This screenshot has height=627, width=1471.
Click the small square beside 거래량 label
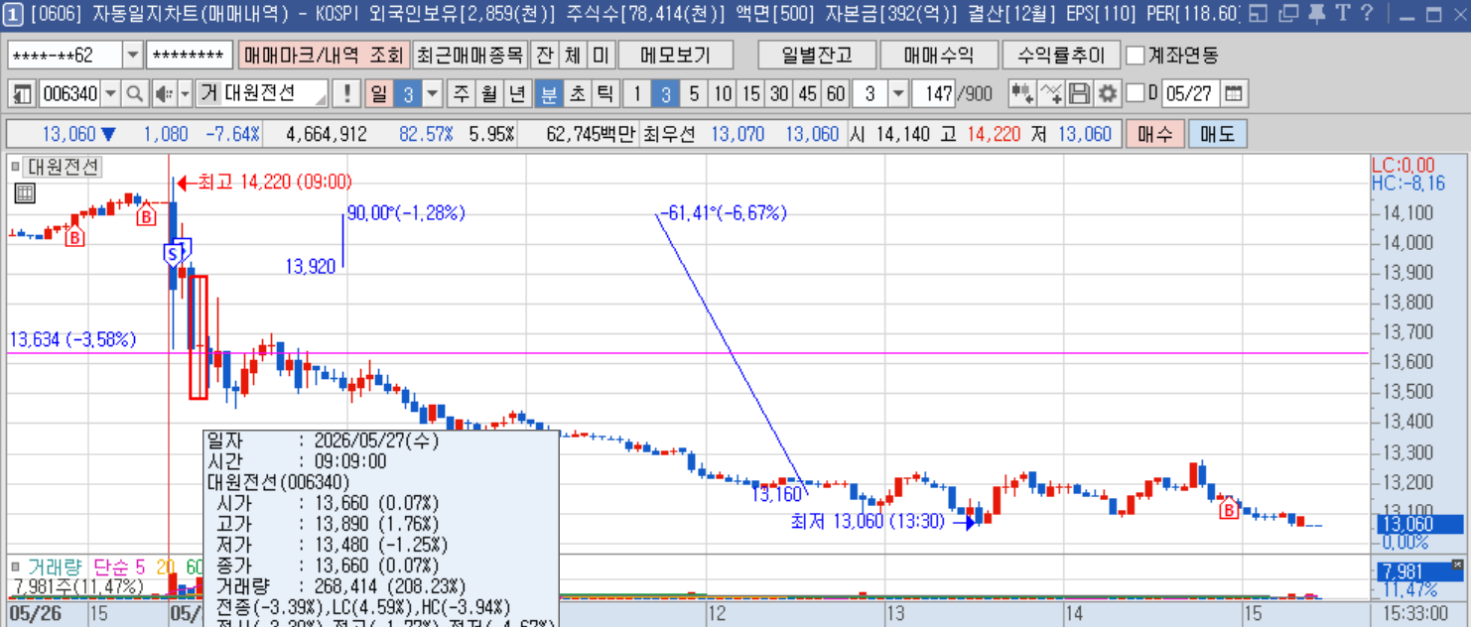click(x=16, y=566)
